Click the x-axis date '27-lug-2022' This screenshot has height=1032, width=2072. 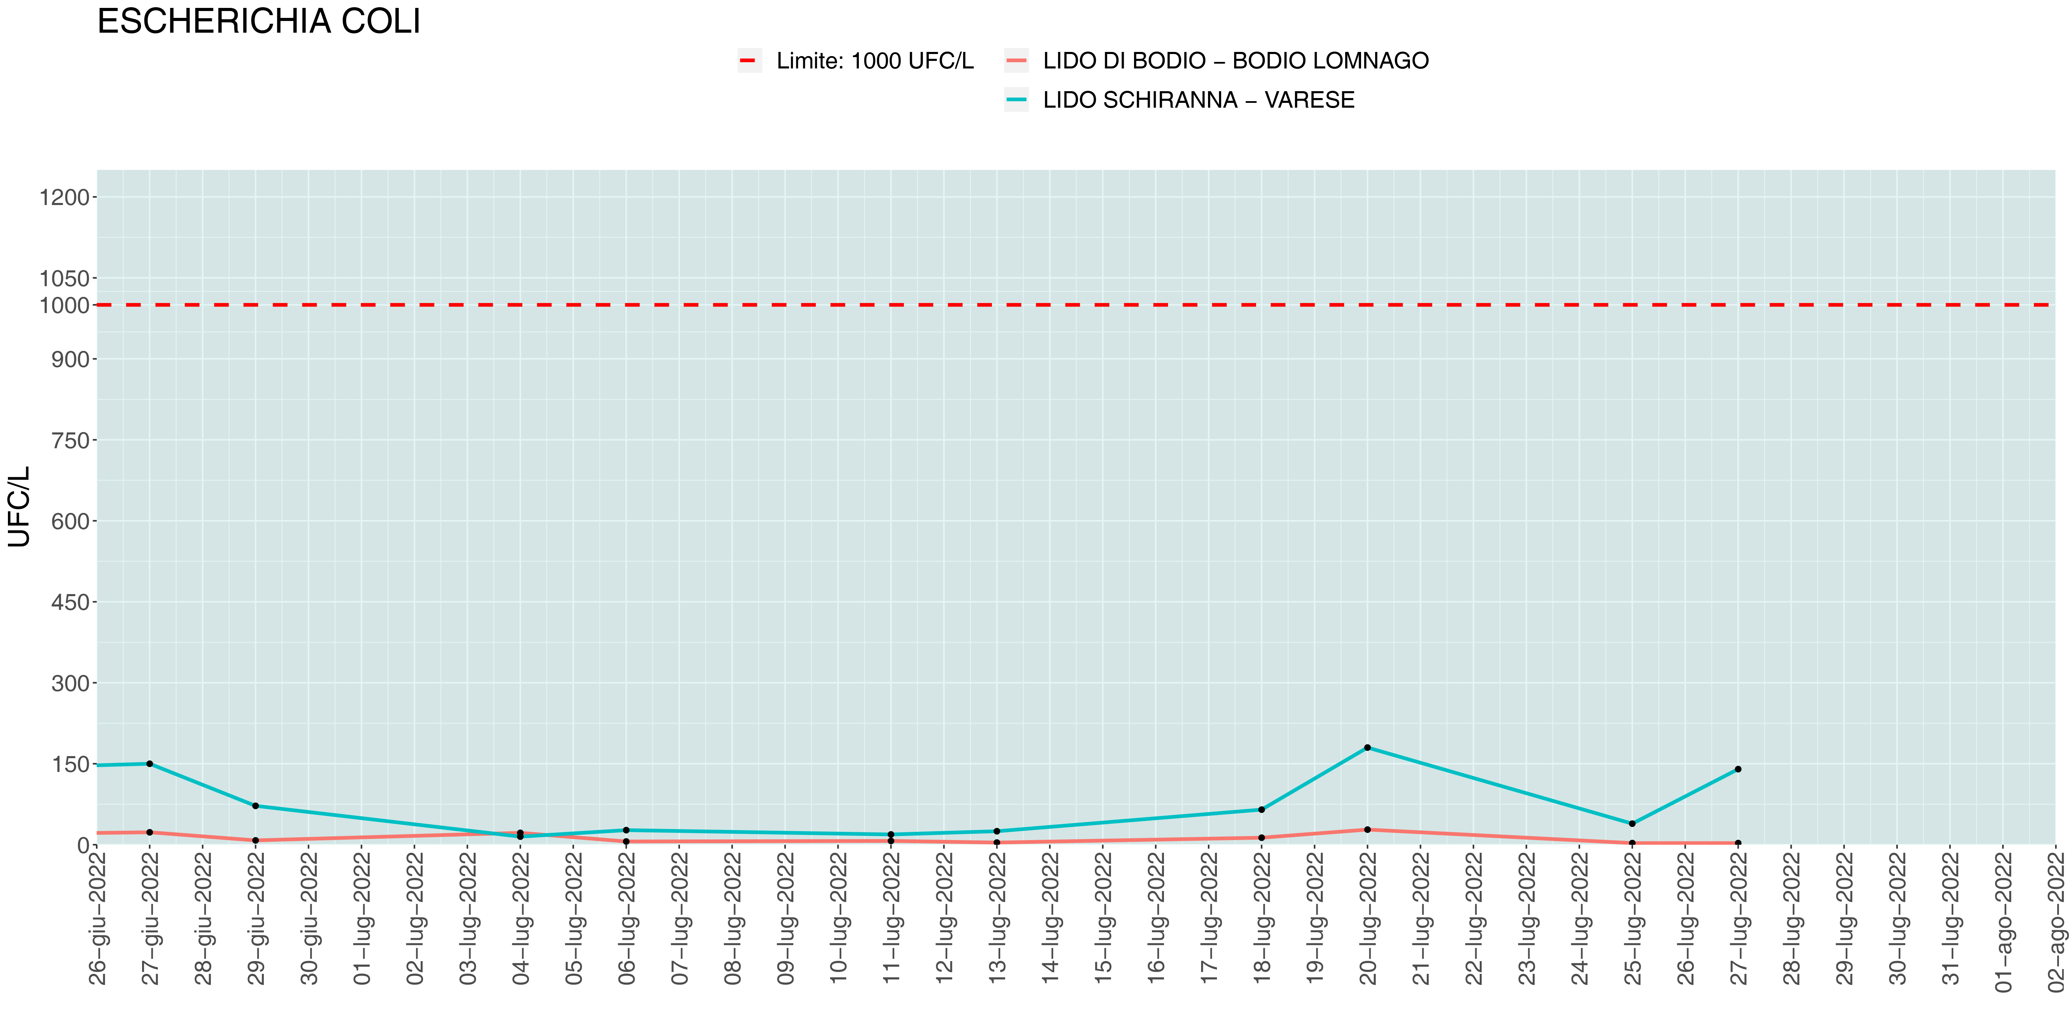click(x=1738, y=918)
